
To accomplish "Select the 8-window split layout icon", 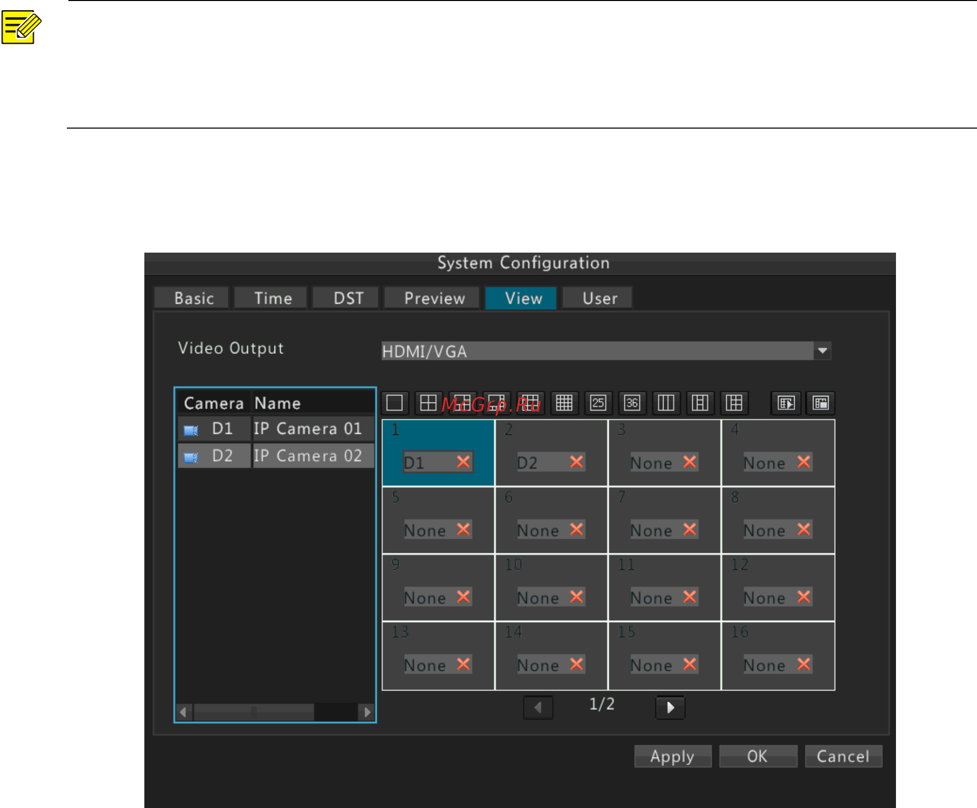I will [x=496, y=403].
